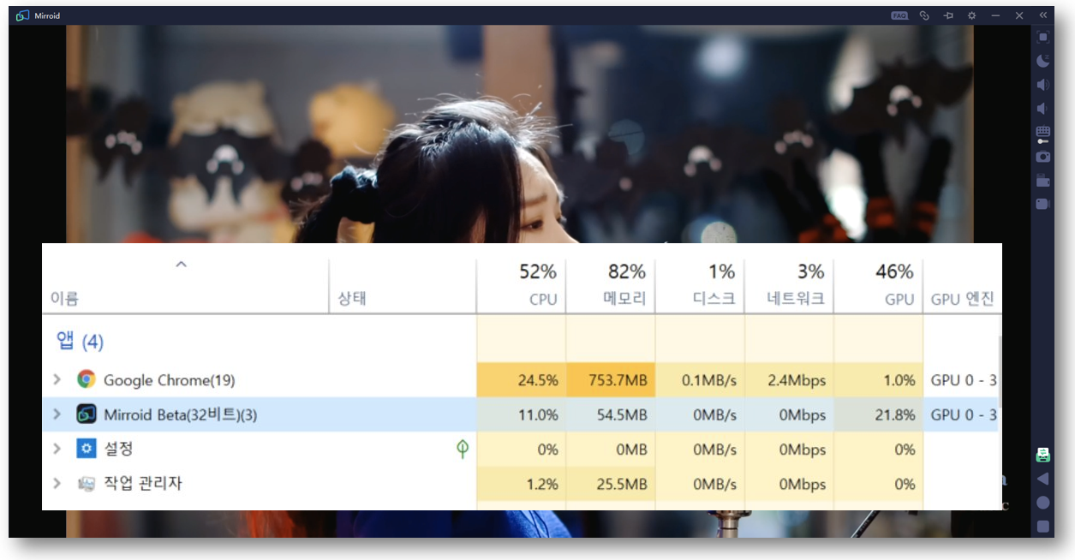
Task: Sort by the 상태 column header
Action: 352,299
